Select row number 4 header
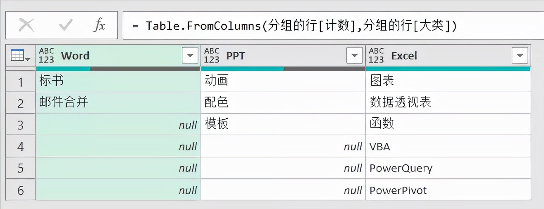 pyautogui.click(x=21, y=147)
